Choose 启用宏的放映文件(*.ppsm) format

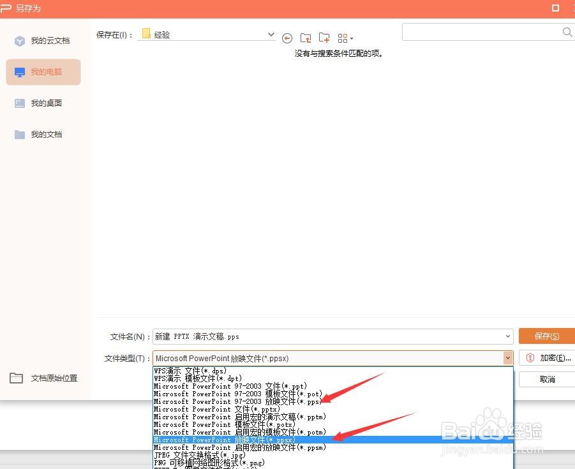pyautogui.click(x=333, y=447)
